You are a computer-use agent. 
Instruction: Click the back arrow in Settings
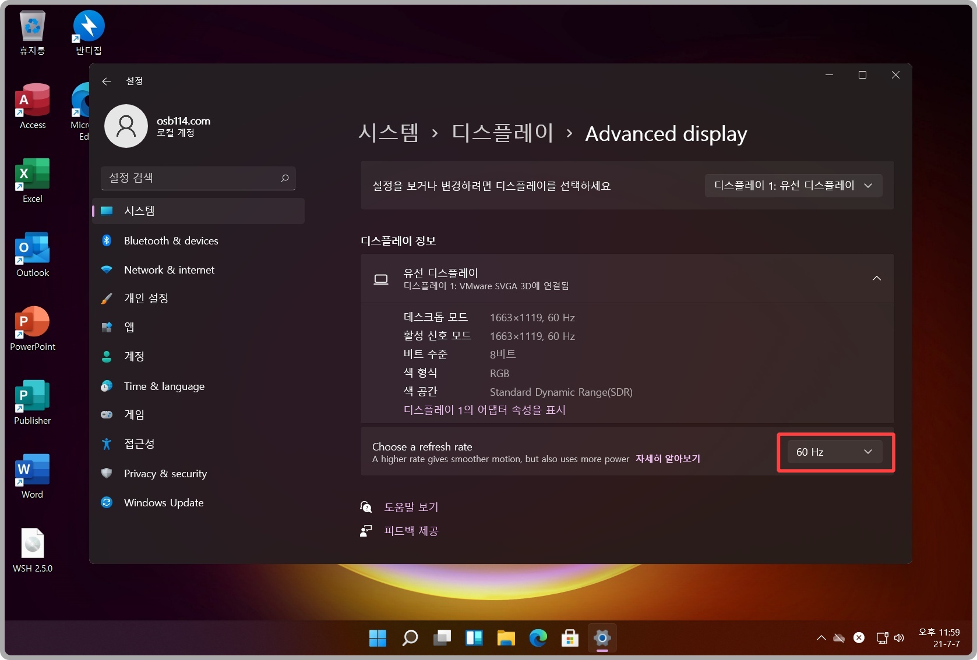pos(107,81)
